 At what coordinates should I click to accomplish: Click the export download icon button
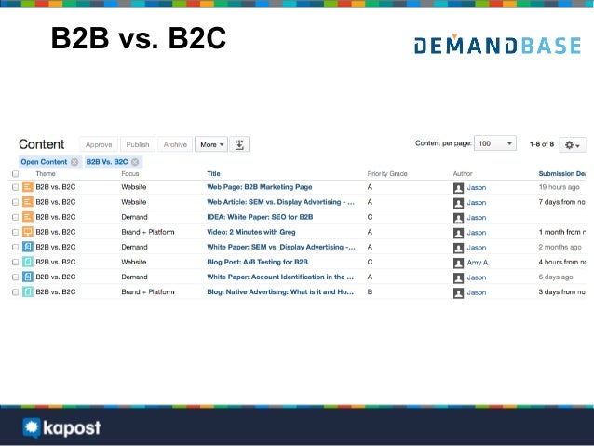point(239,144)
